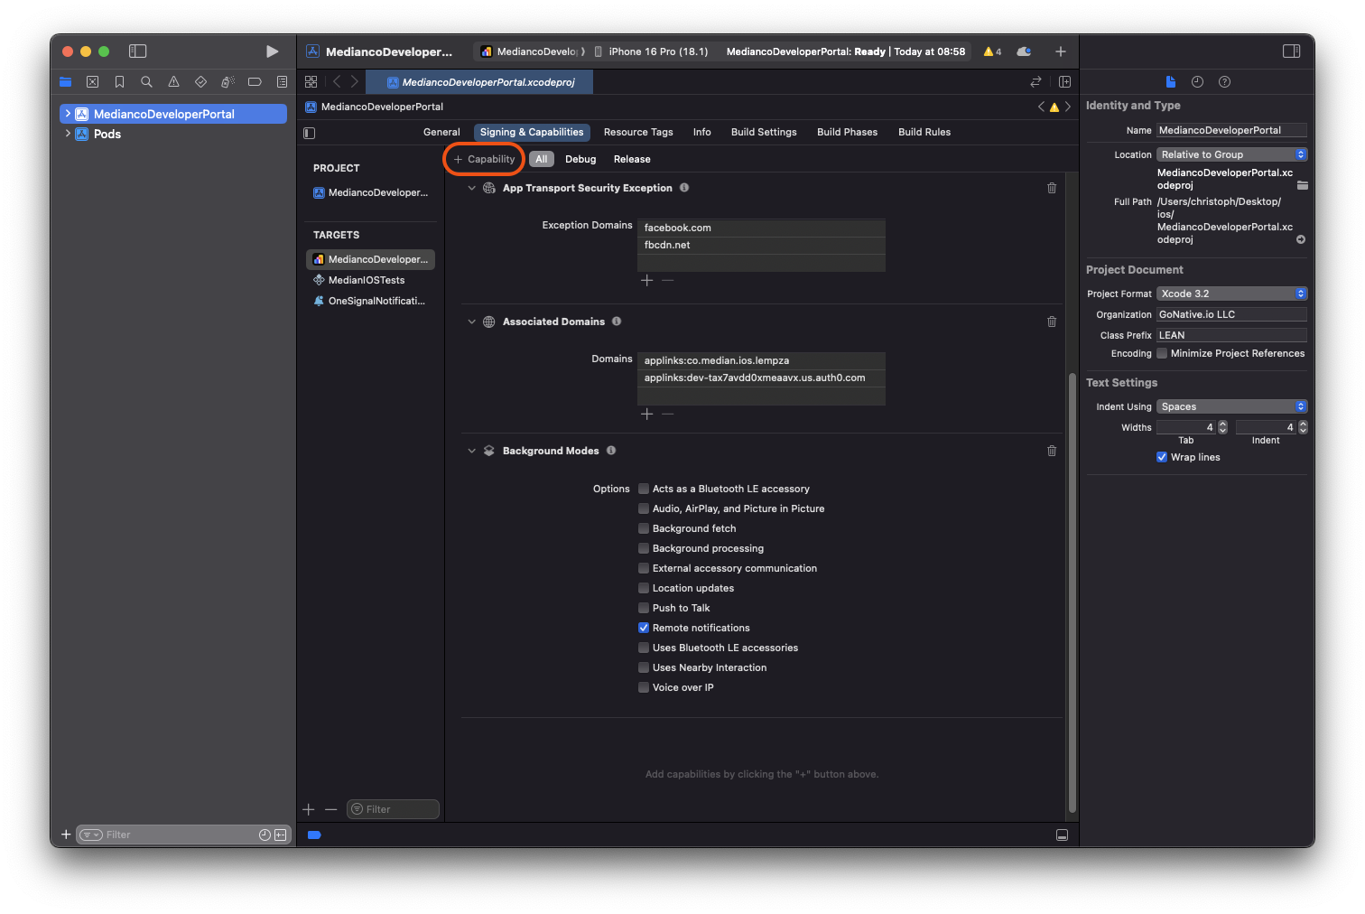Enable the Background fetch checkbox
The width and height of the screenshot is (1365, 914).
[x=644, y=528]
